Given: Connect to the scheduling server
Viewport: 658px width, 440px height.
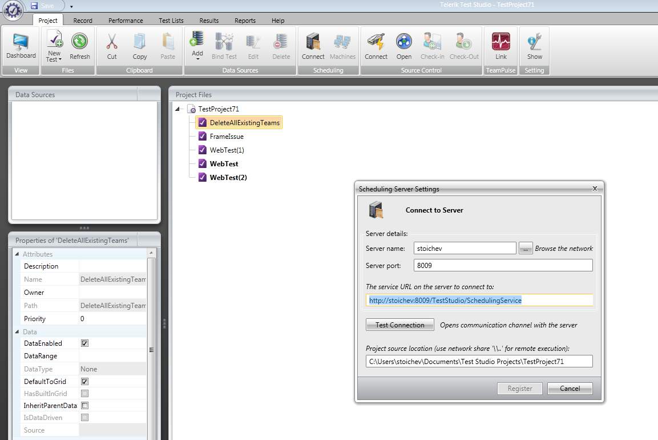Looking at the screenshot, I should pyautogui.click(x=313, y=46).
